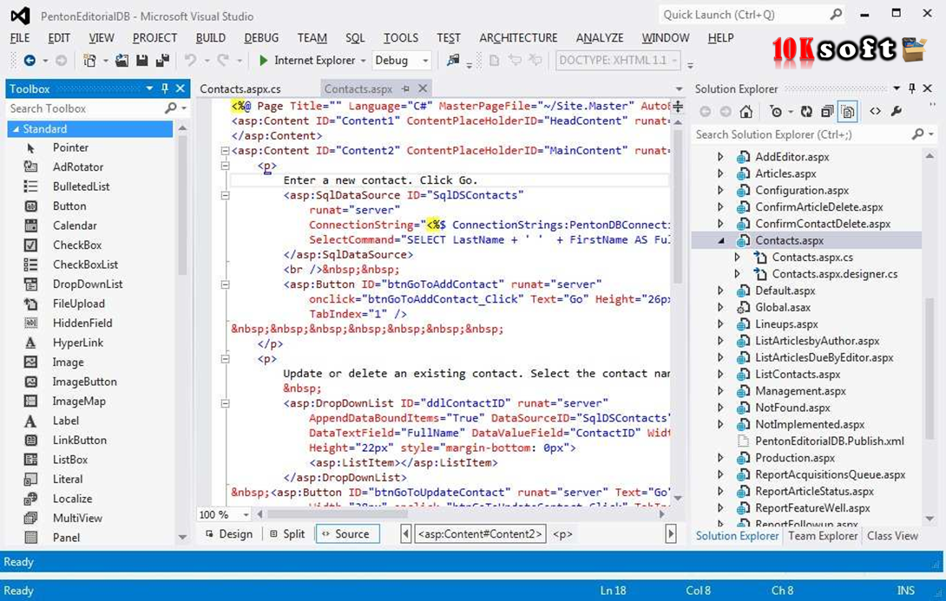Image resolution: width=946 pixels, height=601 pixels.
Task: Collapse asp:SqlDataSource code block in editor
Action: pyautogui.click(x=225, y=195)
